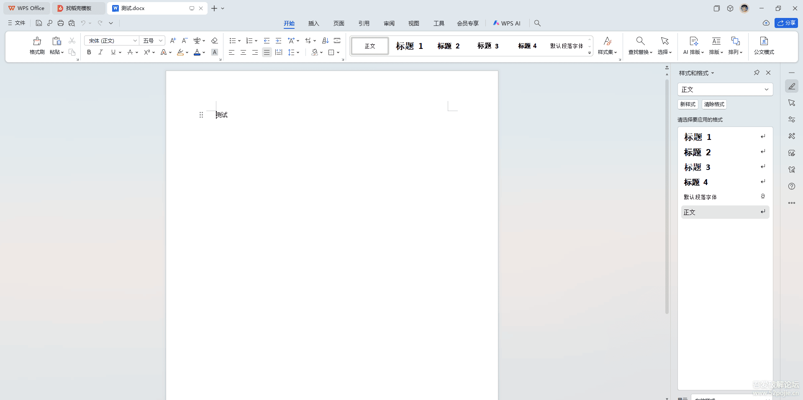Toggle bold formatting
803x400 pixels.
point(89,52)
